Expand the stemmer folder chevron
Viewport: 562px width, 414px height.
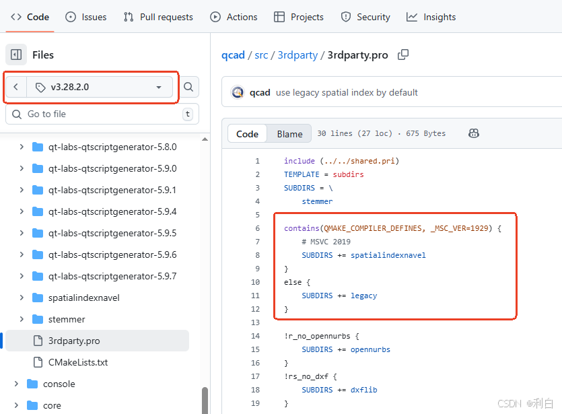[x=22, y=319]
